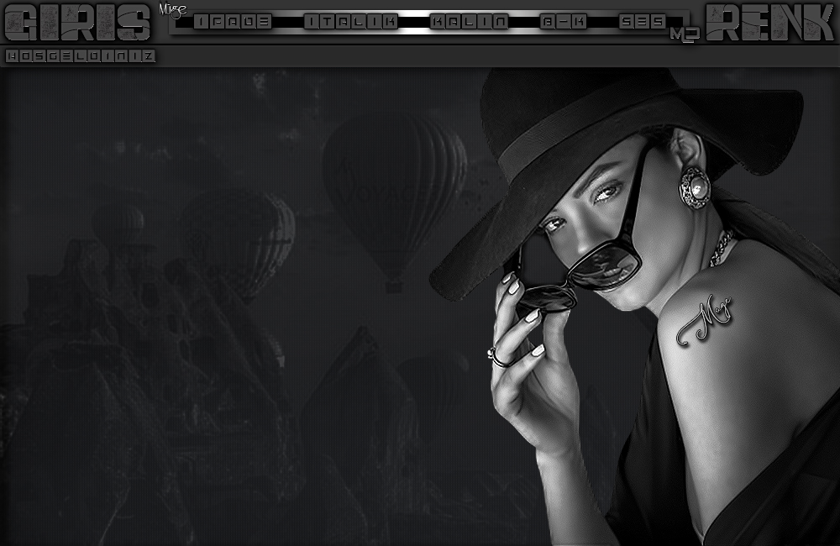840x546 pixels.
Task: Click the Mige signature on the shoulder
Action: (x=704, y=321)
